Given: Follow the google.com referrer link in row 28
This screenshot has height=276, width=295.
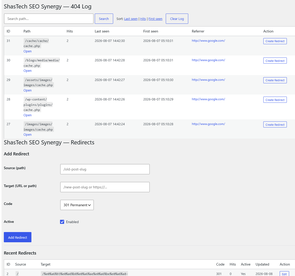Looking at the screenshot, I should (208, 99).
